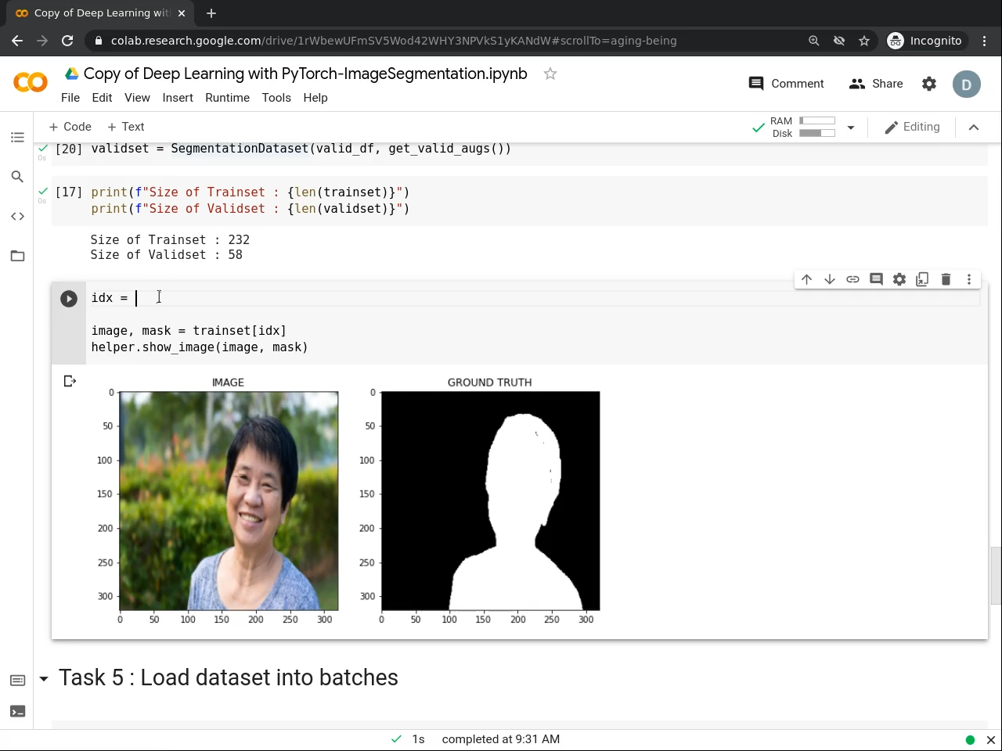
Task: Add a new Code cell
Action: [x=70, y=126]
